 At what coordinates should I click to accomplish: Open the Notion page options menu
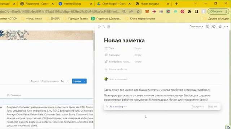pyautogui.click(x=226, y=26)
